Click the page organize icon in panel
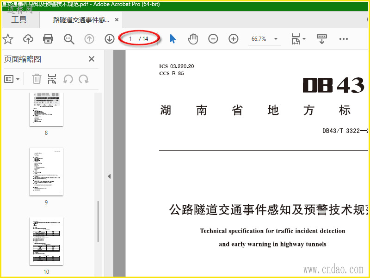370x278 pixels. (x=52, y=79)
